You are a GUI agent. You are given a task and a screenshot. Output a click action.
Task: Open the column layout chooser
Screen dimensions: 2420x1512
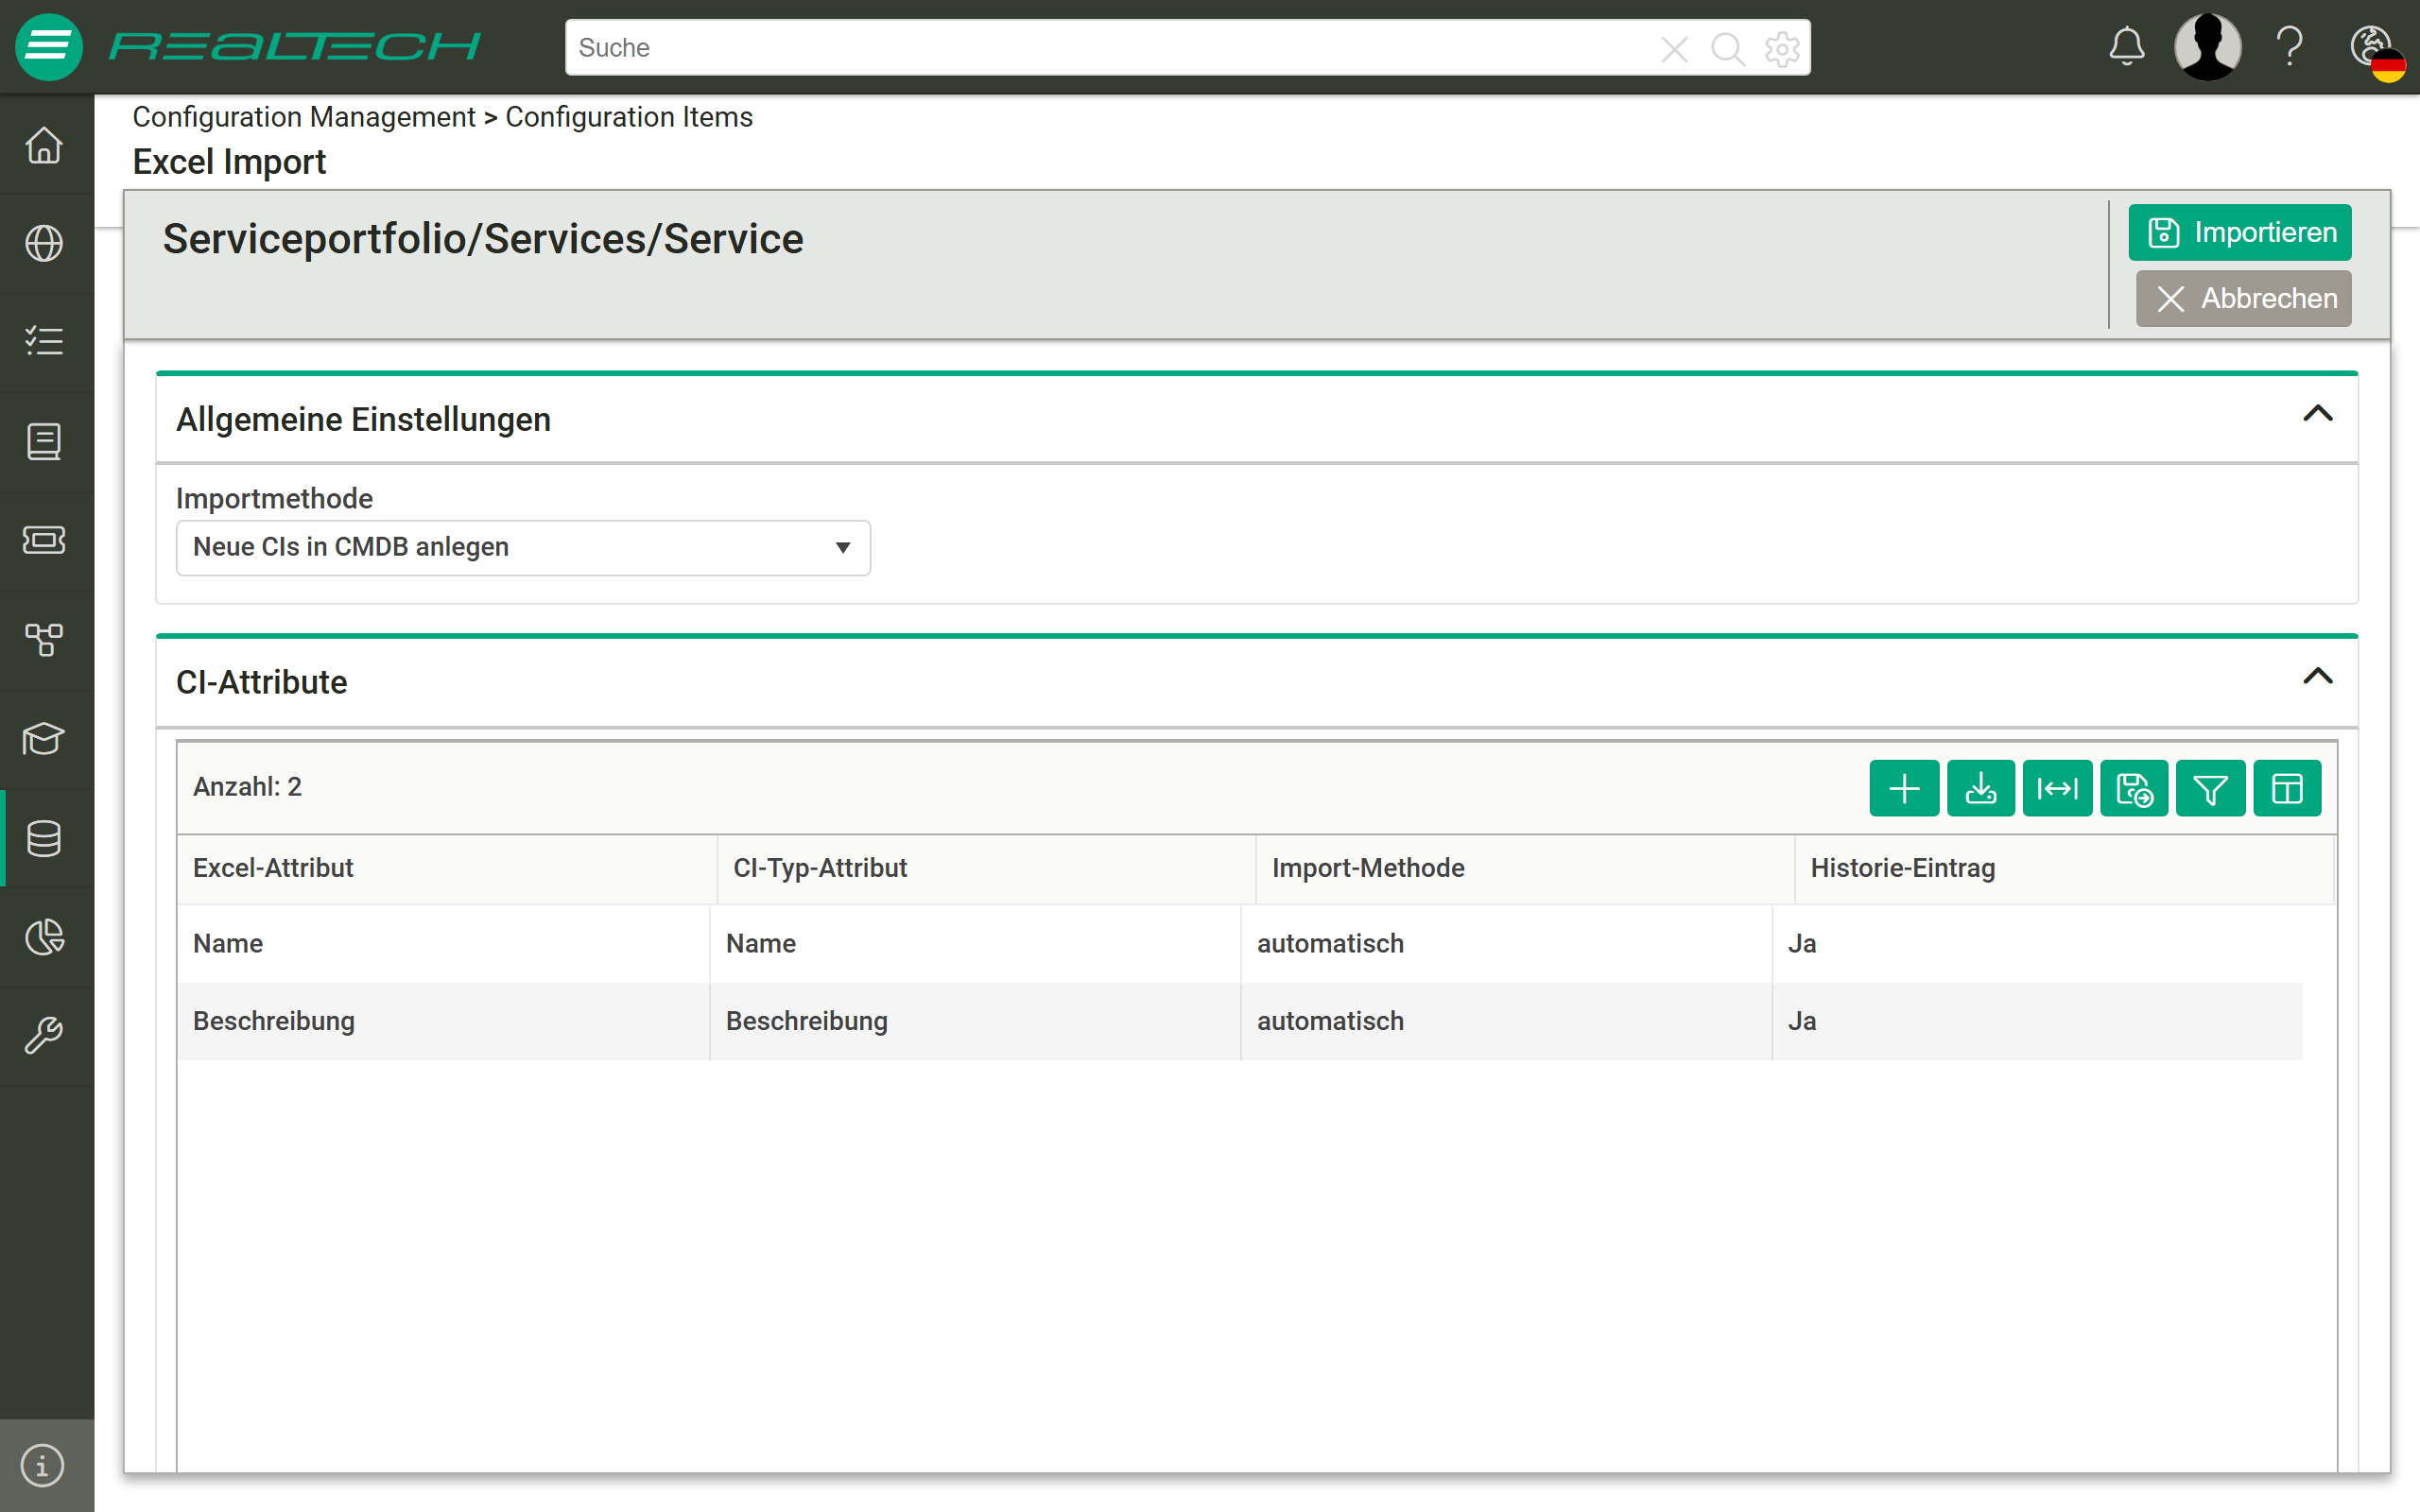point(2287,788)
